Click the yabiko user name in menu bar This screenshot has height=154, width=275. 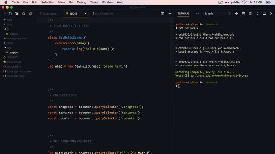pos(235,2)
